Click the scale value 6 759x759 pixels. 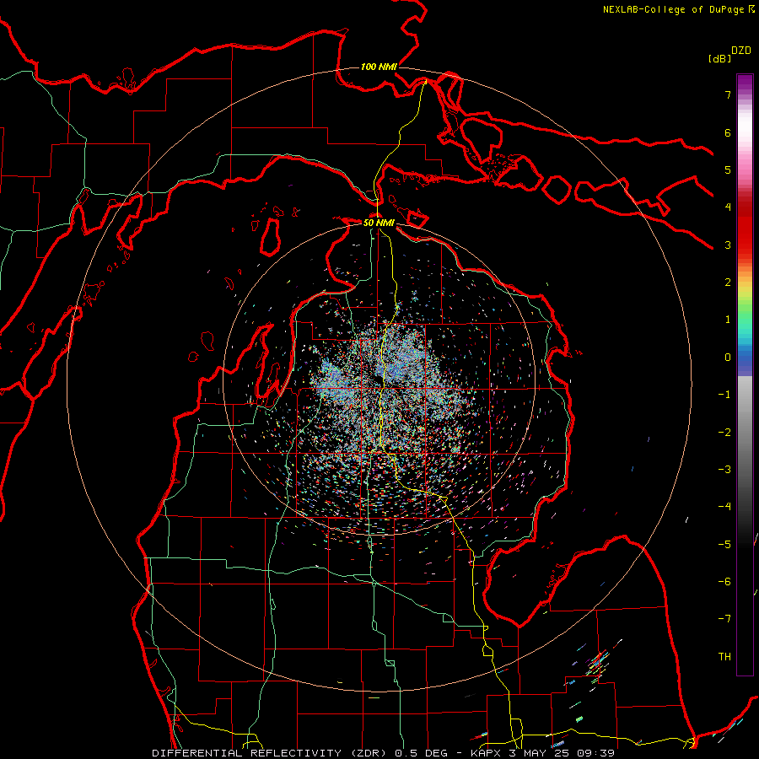[728, 132]
